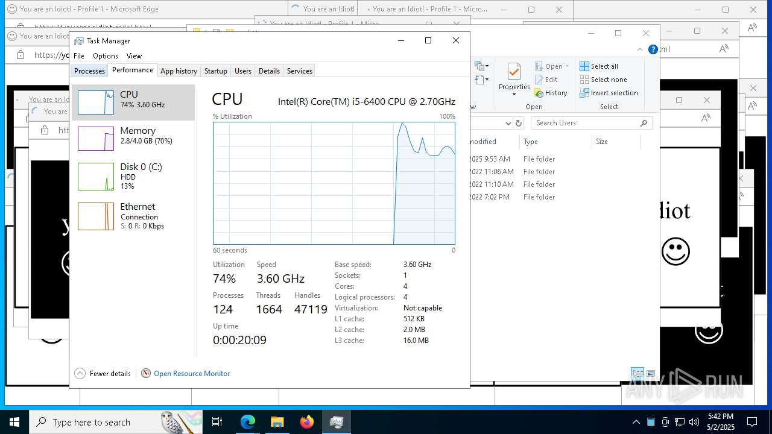This screenshot has height=434, width=772.
Task: Click the lock icon in Edge address bar
Action: tap(21, 55)
